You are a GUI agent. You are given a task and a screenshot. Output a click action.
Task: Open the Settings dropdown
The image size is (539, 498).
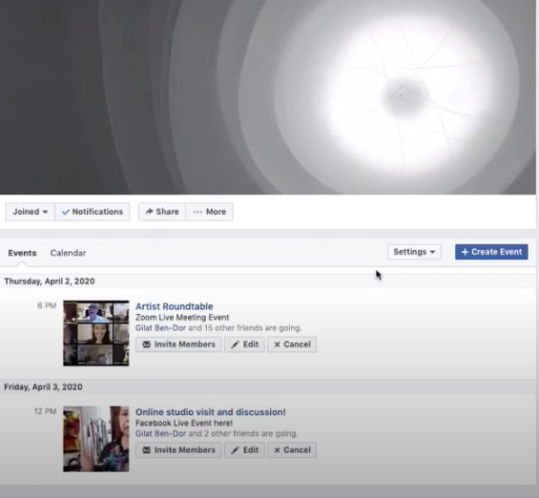click(x=414, y=252)
